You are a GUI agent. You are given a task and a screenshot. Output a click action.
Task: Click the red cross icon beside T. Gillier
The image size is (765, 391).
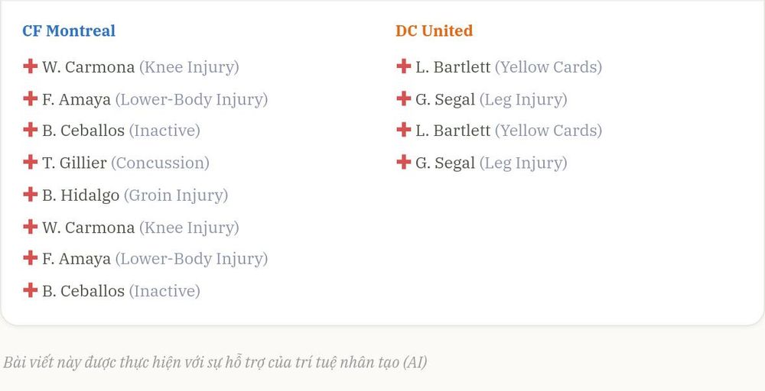pos(31,162)
